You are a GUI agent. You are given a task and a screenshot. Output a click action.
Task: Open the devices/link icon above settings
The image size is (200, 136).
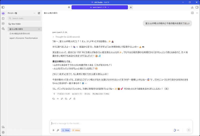(x=3, y=127)
